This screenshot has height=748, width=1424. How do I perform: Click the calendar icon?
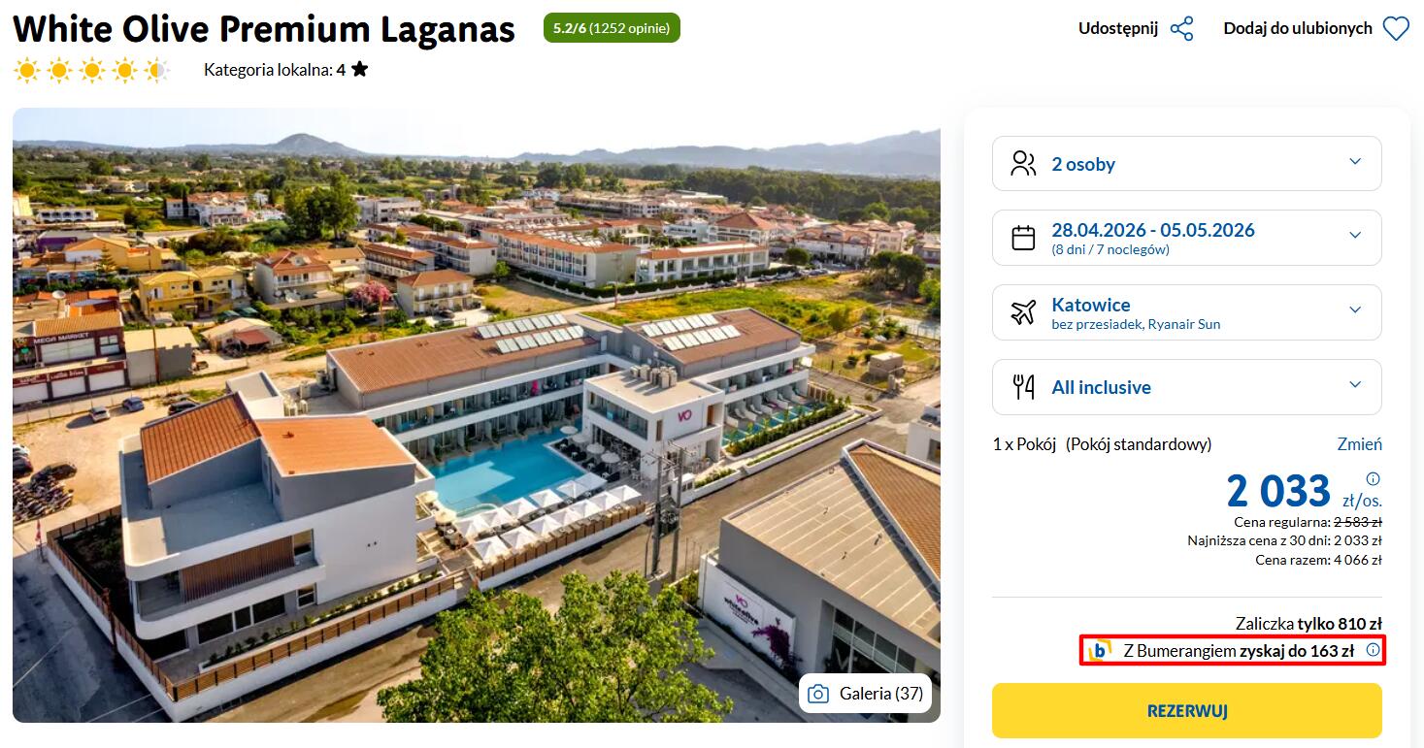click(1023, 238)
